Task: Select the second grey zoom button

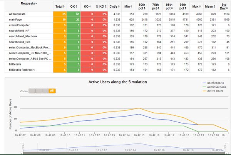Action: pos(39,91)
